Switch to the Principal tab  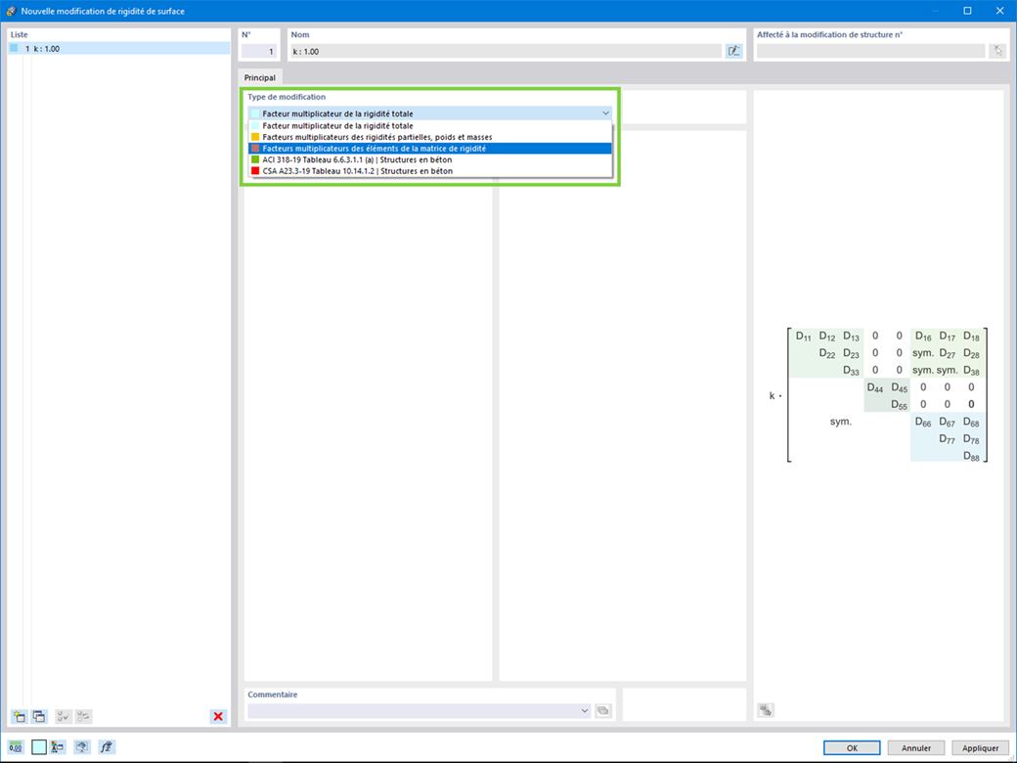pos(259,77)
